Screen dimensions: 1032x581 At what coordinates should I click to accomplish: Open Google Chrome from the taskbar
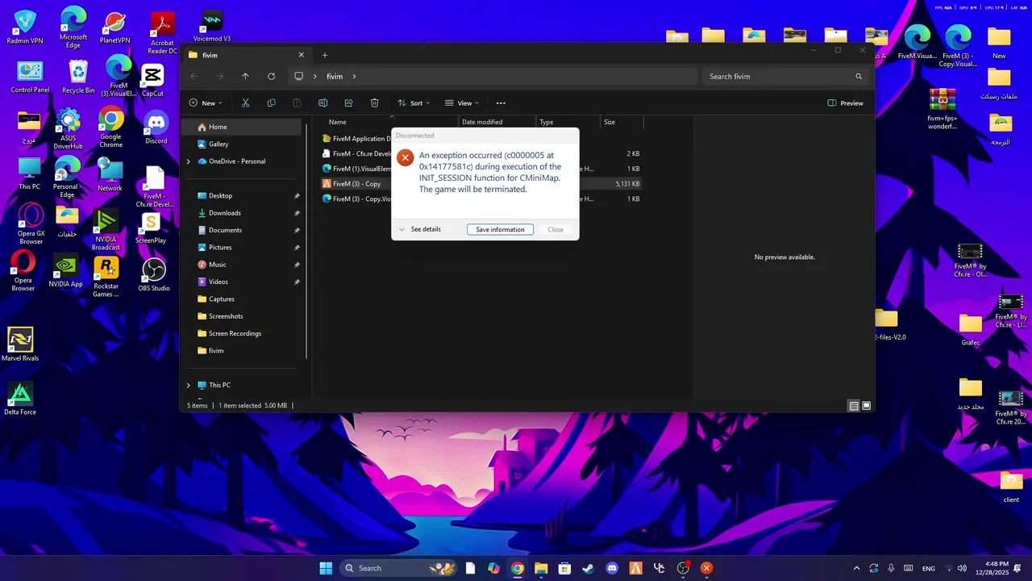[x=517, y=568]
